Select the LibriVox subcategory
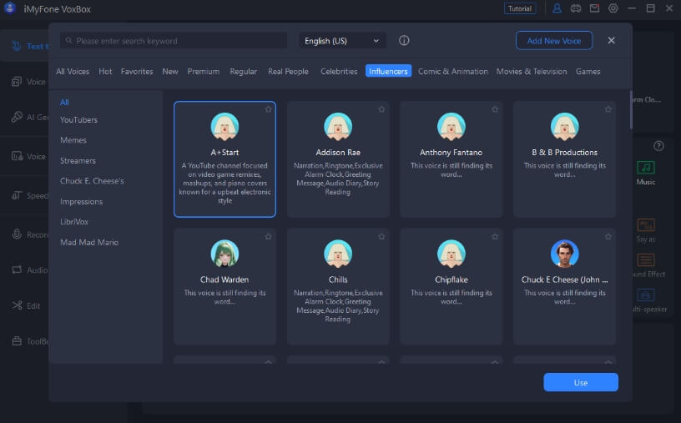Screen dimensions: 681x423 point(73,221)
